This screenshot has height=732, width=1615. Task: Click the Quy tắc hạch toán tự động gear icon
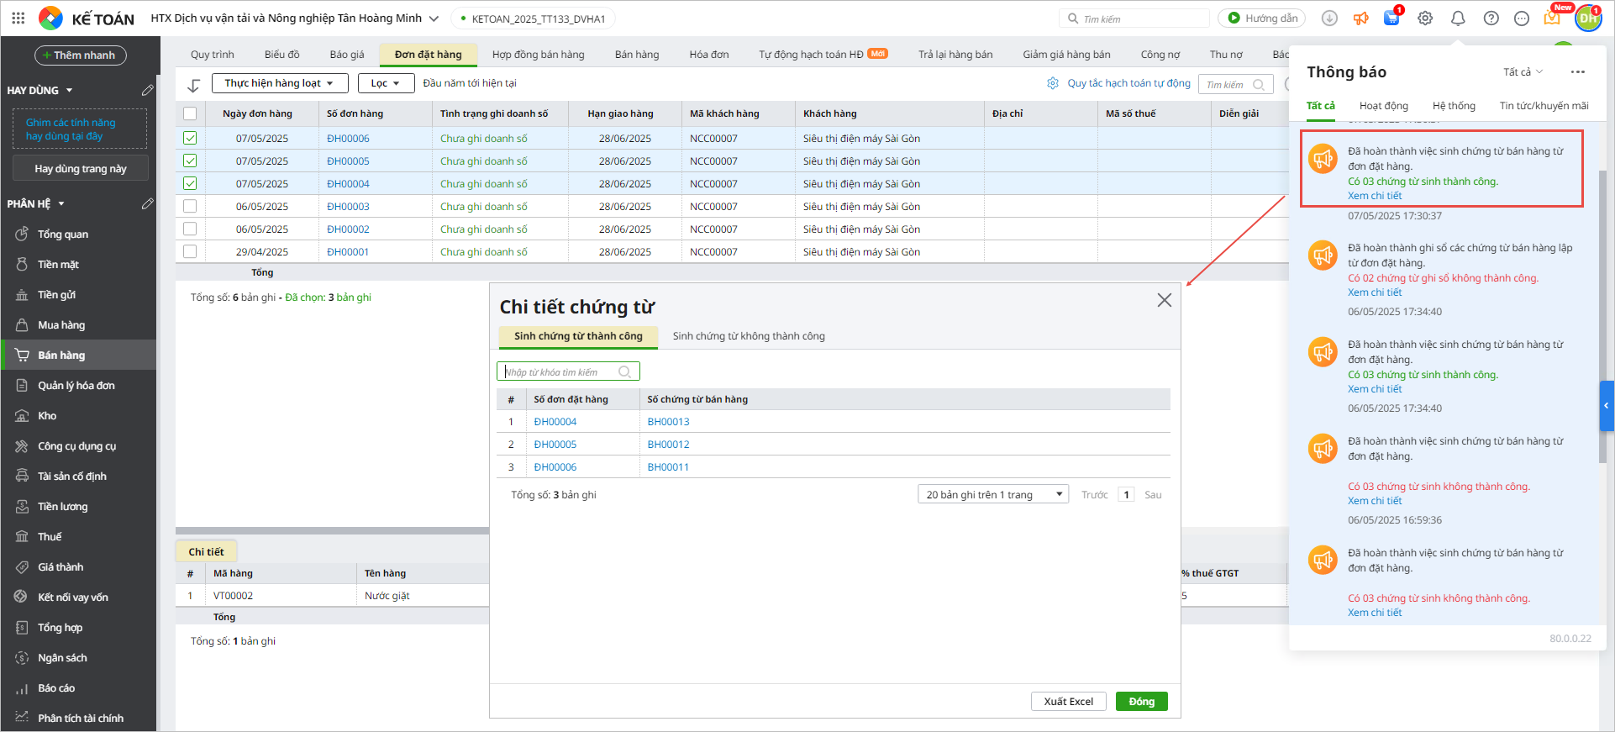pos(1053,83)
